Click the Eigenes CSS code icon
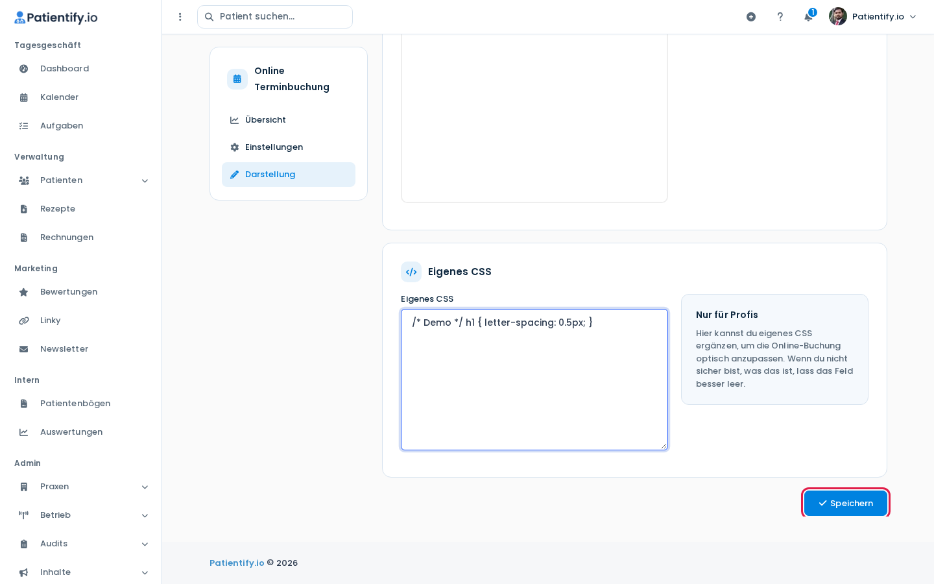The image size is (934, 584). pyautogui.click(x=411, y=272)
